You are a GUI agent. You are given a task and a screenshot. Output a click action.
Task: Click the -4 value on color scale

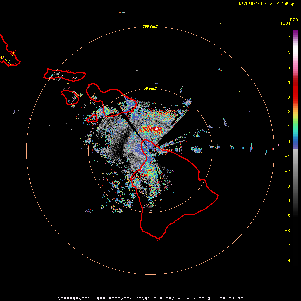[x=287, y=201]
